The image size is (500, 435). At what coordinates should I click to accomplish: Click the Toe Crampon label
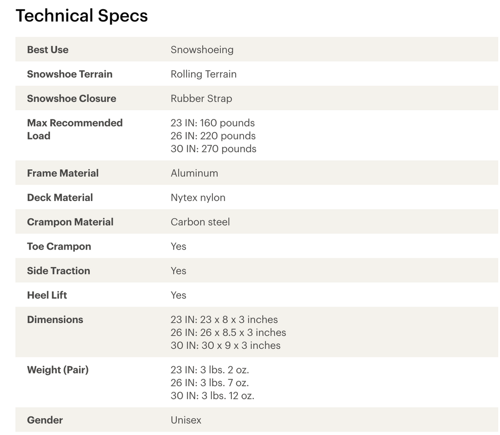coord(59,246)
